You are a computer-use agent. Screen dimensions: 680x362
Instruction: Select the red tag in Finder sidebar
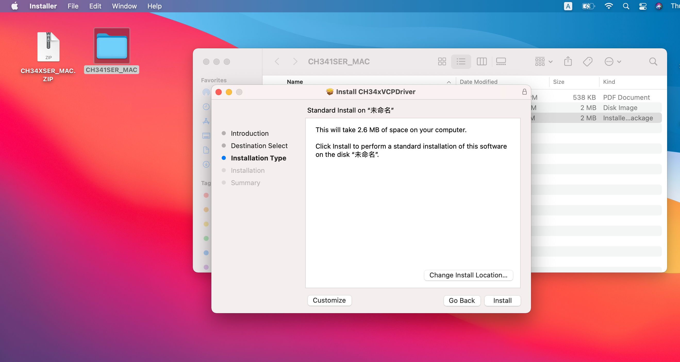click(x=206, y=195)
